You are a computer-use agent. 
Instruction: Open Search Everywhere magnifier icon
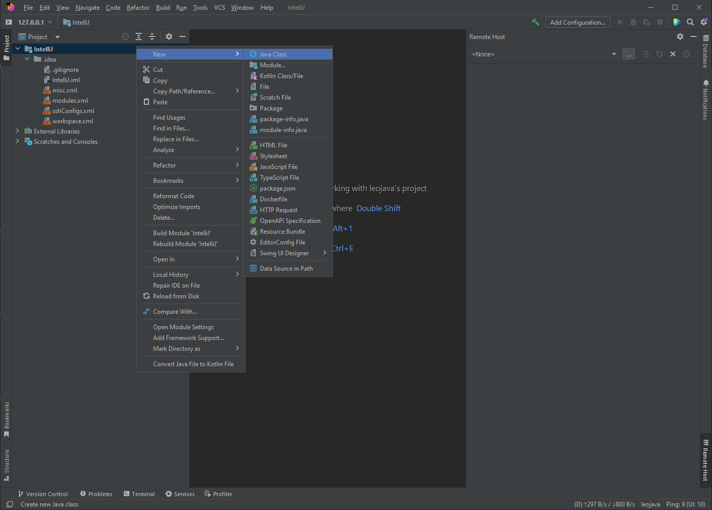(x=690, y=22)
